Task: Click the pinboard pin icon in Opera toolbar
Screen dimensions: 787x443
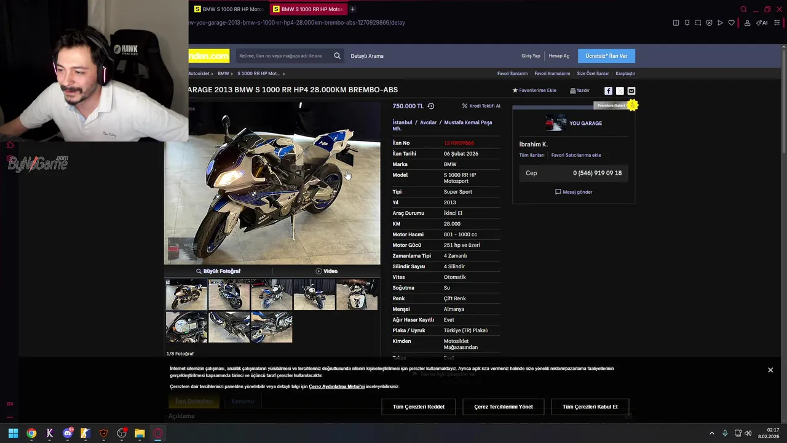Action: pos(687,23)
